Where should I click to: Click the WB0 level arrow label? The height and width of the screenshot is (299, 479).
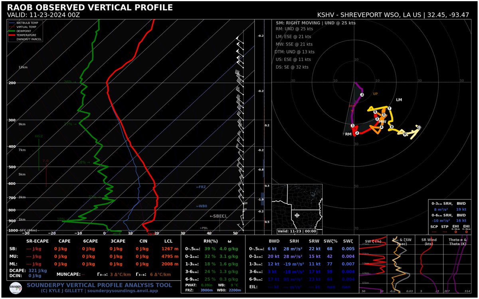[x=201, y=206]
